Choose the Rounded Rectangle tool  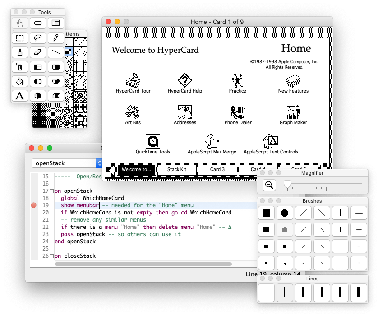(55, 67)
